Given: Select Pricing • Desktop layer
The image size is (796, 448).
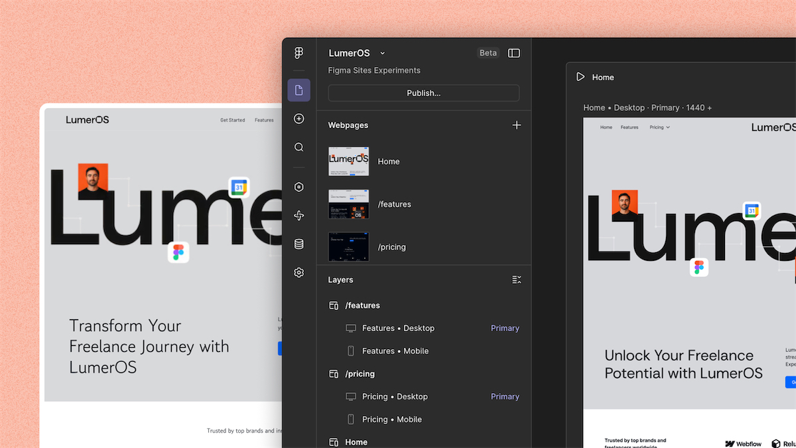Looking at the screenshot, I should click(425, 397).
